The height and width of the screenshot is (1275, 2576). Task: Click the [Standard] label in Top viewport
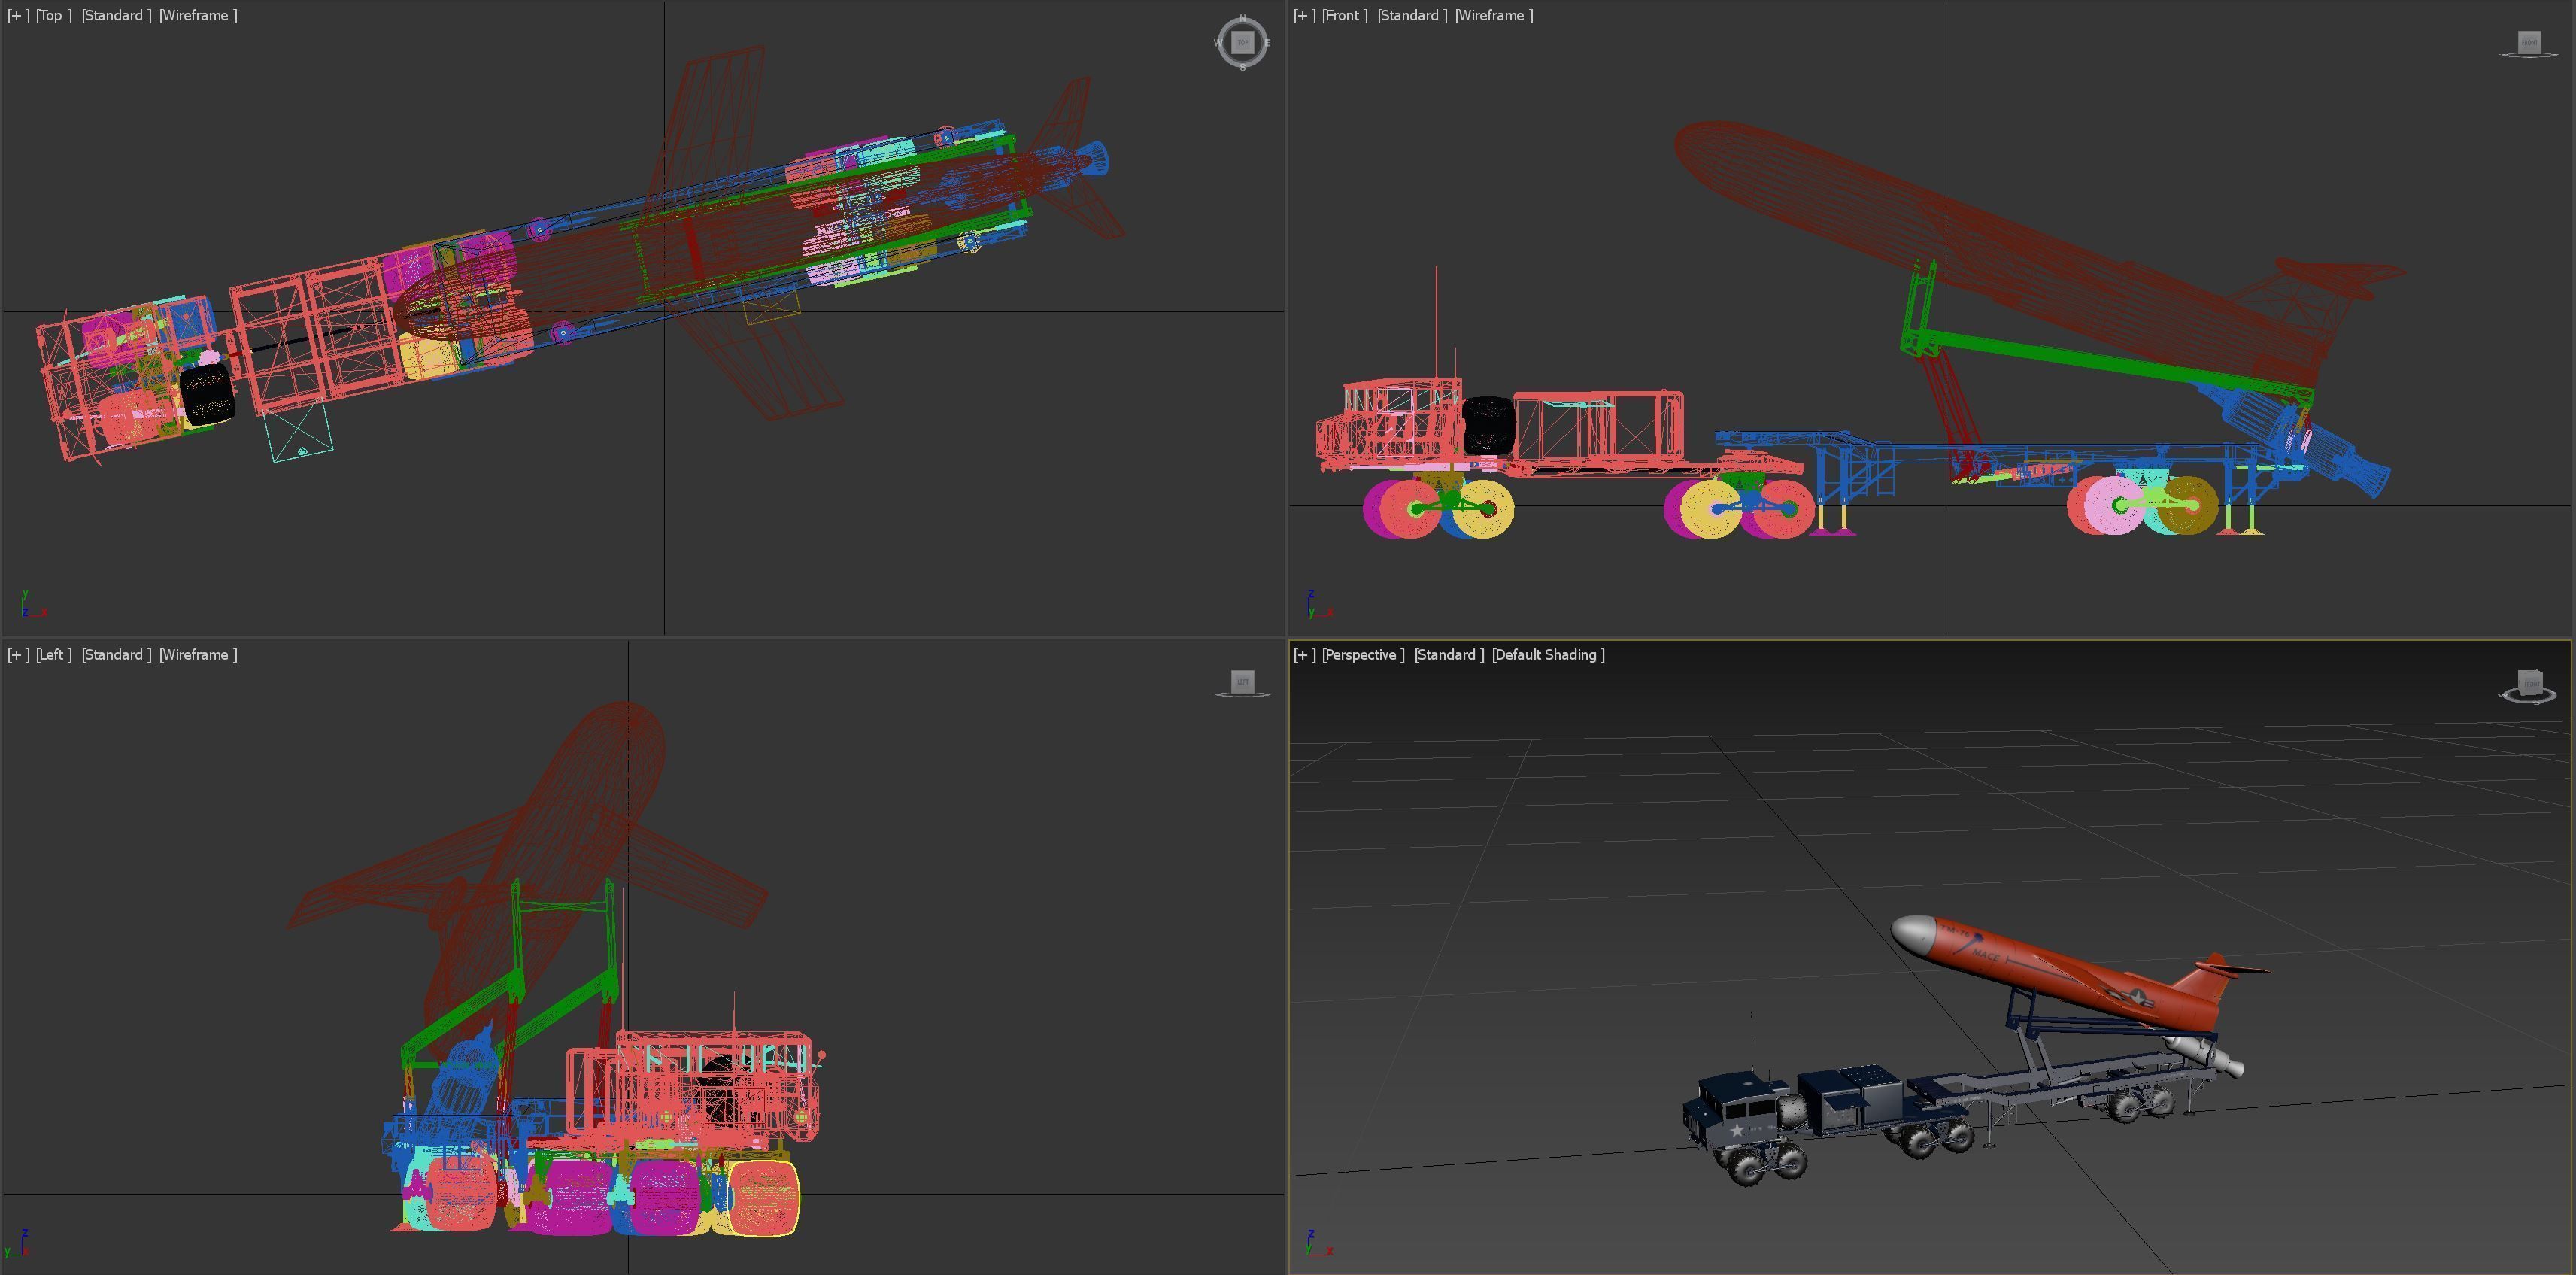[116, 15]
